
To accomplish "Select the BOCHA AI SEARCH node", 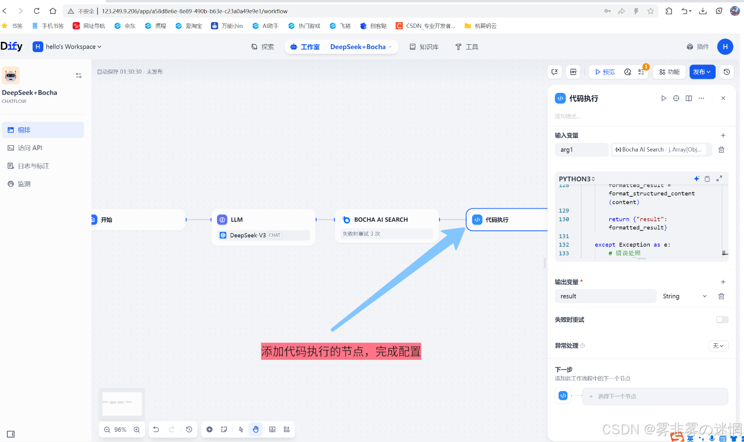I will tap(387, 226).
